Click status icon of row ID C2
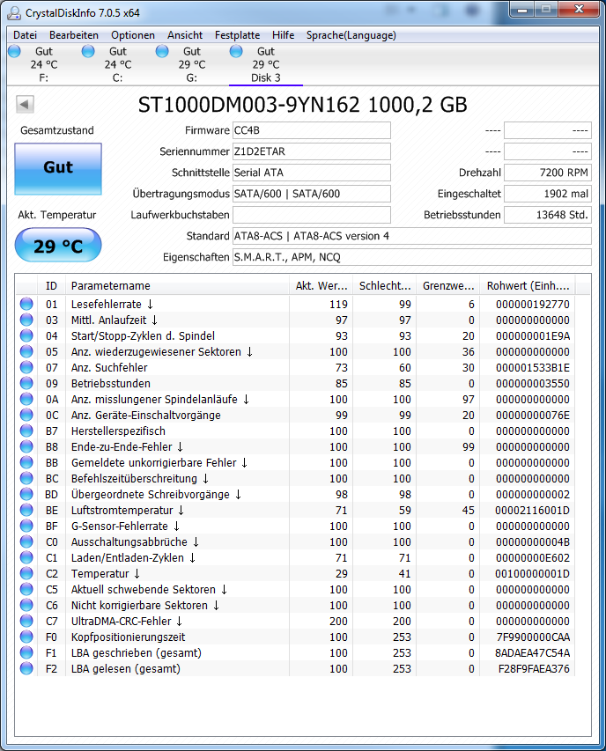This screenshot has width=606, height=751. 26,573
